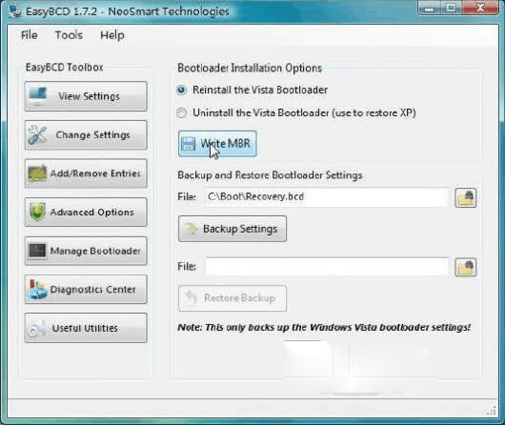Click the Useful Utilities icon
Image resolution: width=505 pixels, height=427 pixels.
[37, 328]
